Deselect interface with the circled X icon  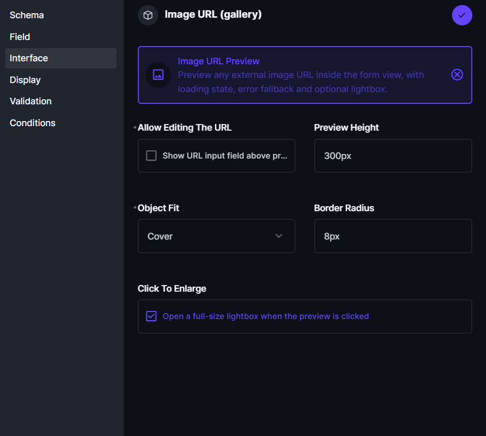point(457,74)
